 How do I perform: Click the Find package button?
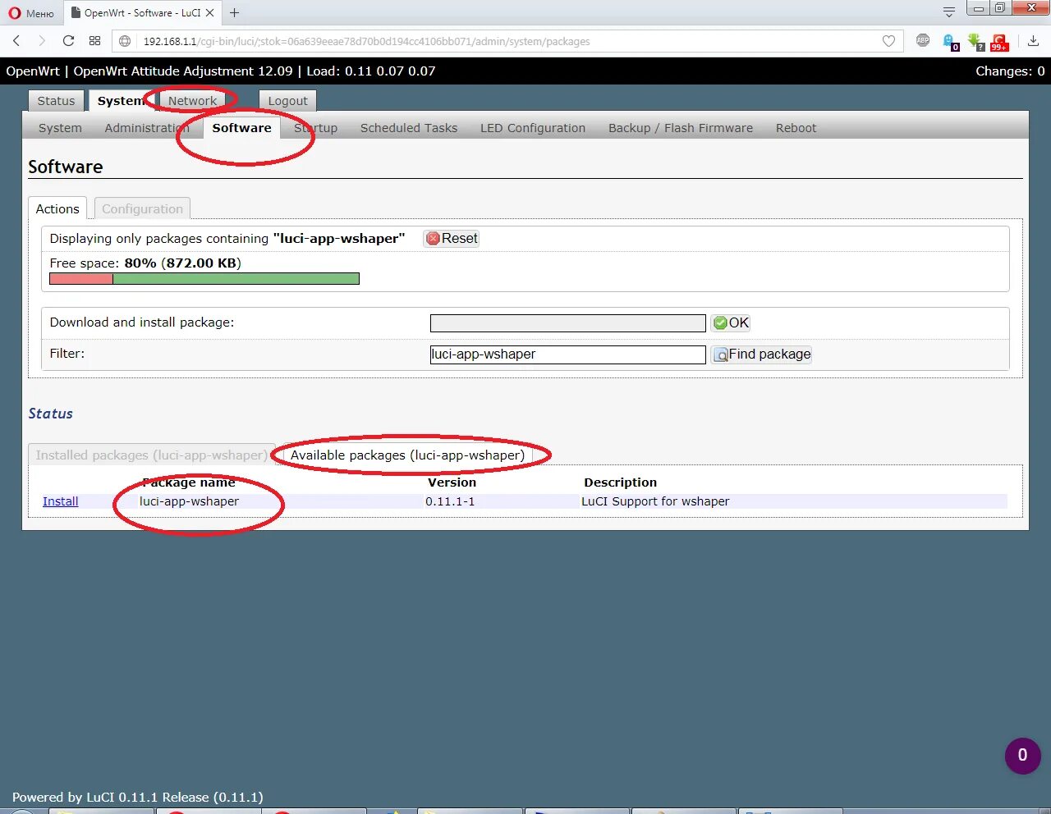[761, 354]
